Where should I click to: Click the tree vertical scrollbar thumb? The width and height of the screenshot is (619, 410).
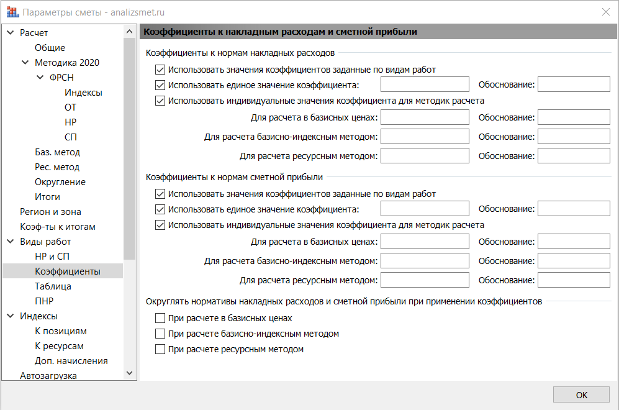point(130,149)
